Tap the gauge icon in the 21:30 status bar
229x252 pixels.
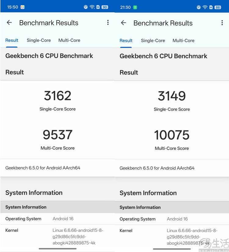click(199, 7)
